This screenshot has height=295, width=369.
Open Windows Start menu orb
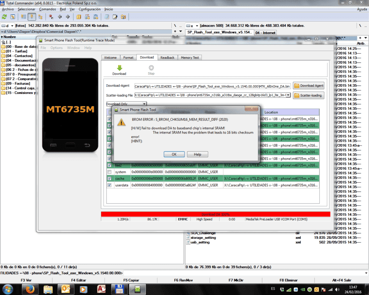7,289
